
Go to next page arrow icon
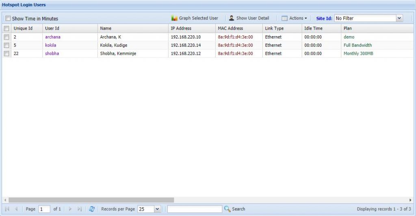(70, 209)
